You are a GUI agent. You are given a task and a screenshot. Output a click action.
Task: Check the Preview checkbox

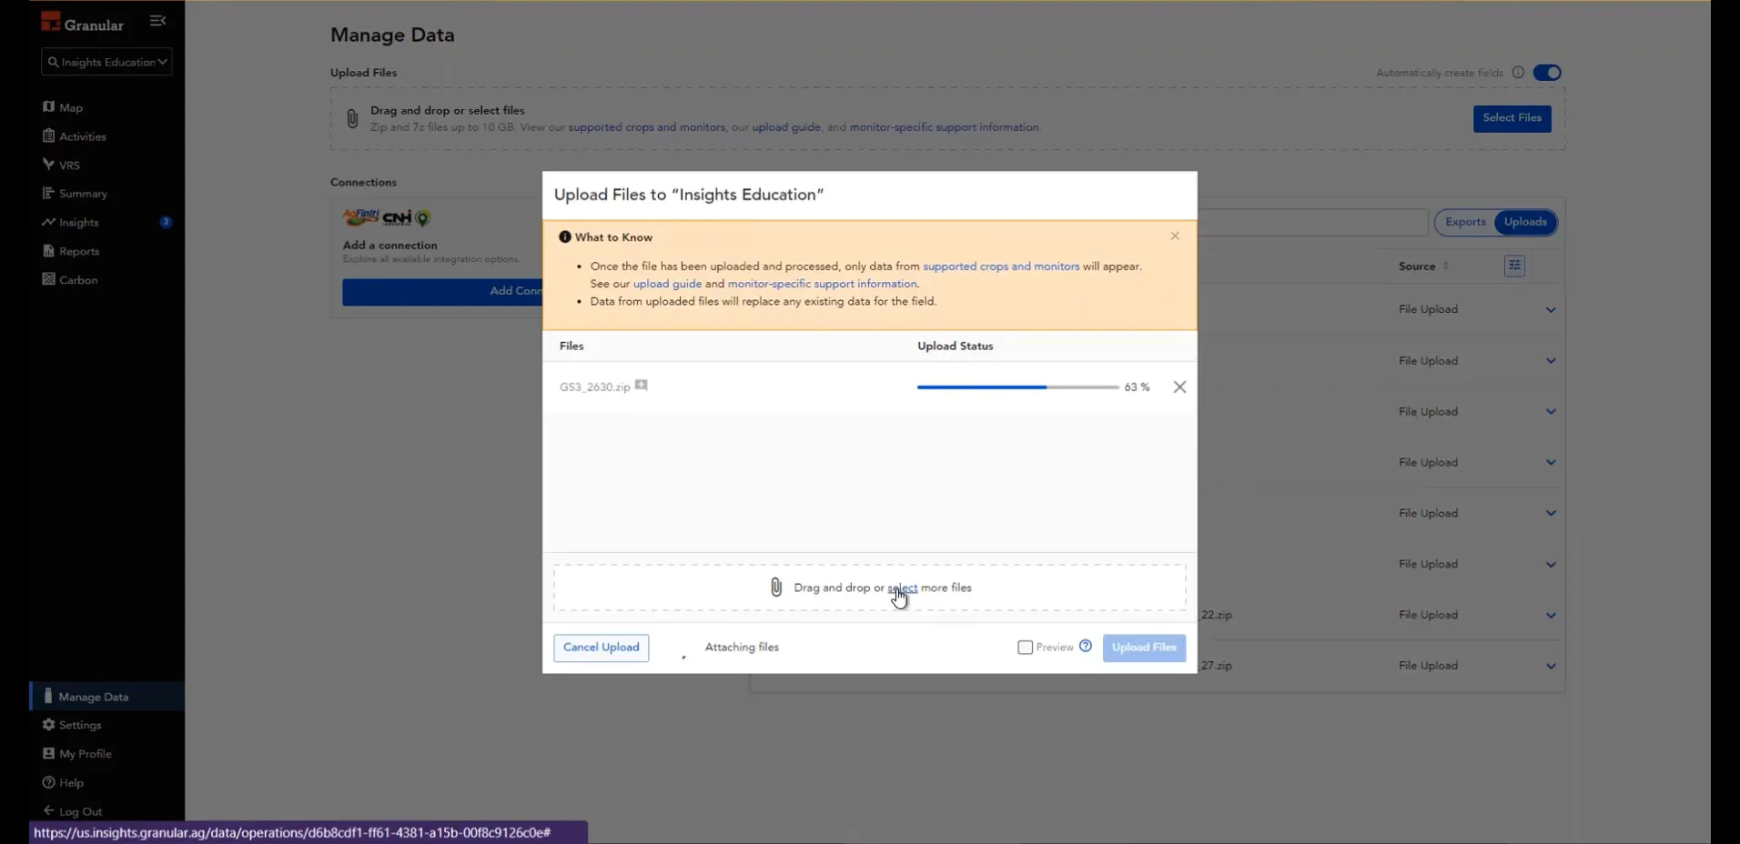(1026, 648)
